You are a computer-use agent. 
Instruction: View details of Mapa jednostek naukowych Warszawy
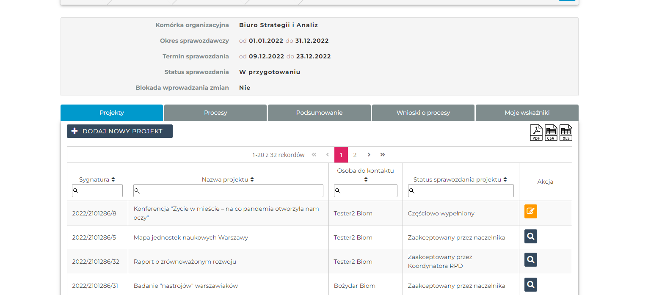pyautogui.click(x=530, y=236)
